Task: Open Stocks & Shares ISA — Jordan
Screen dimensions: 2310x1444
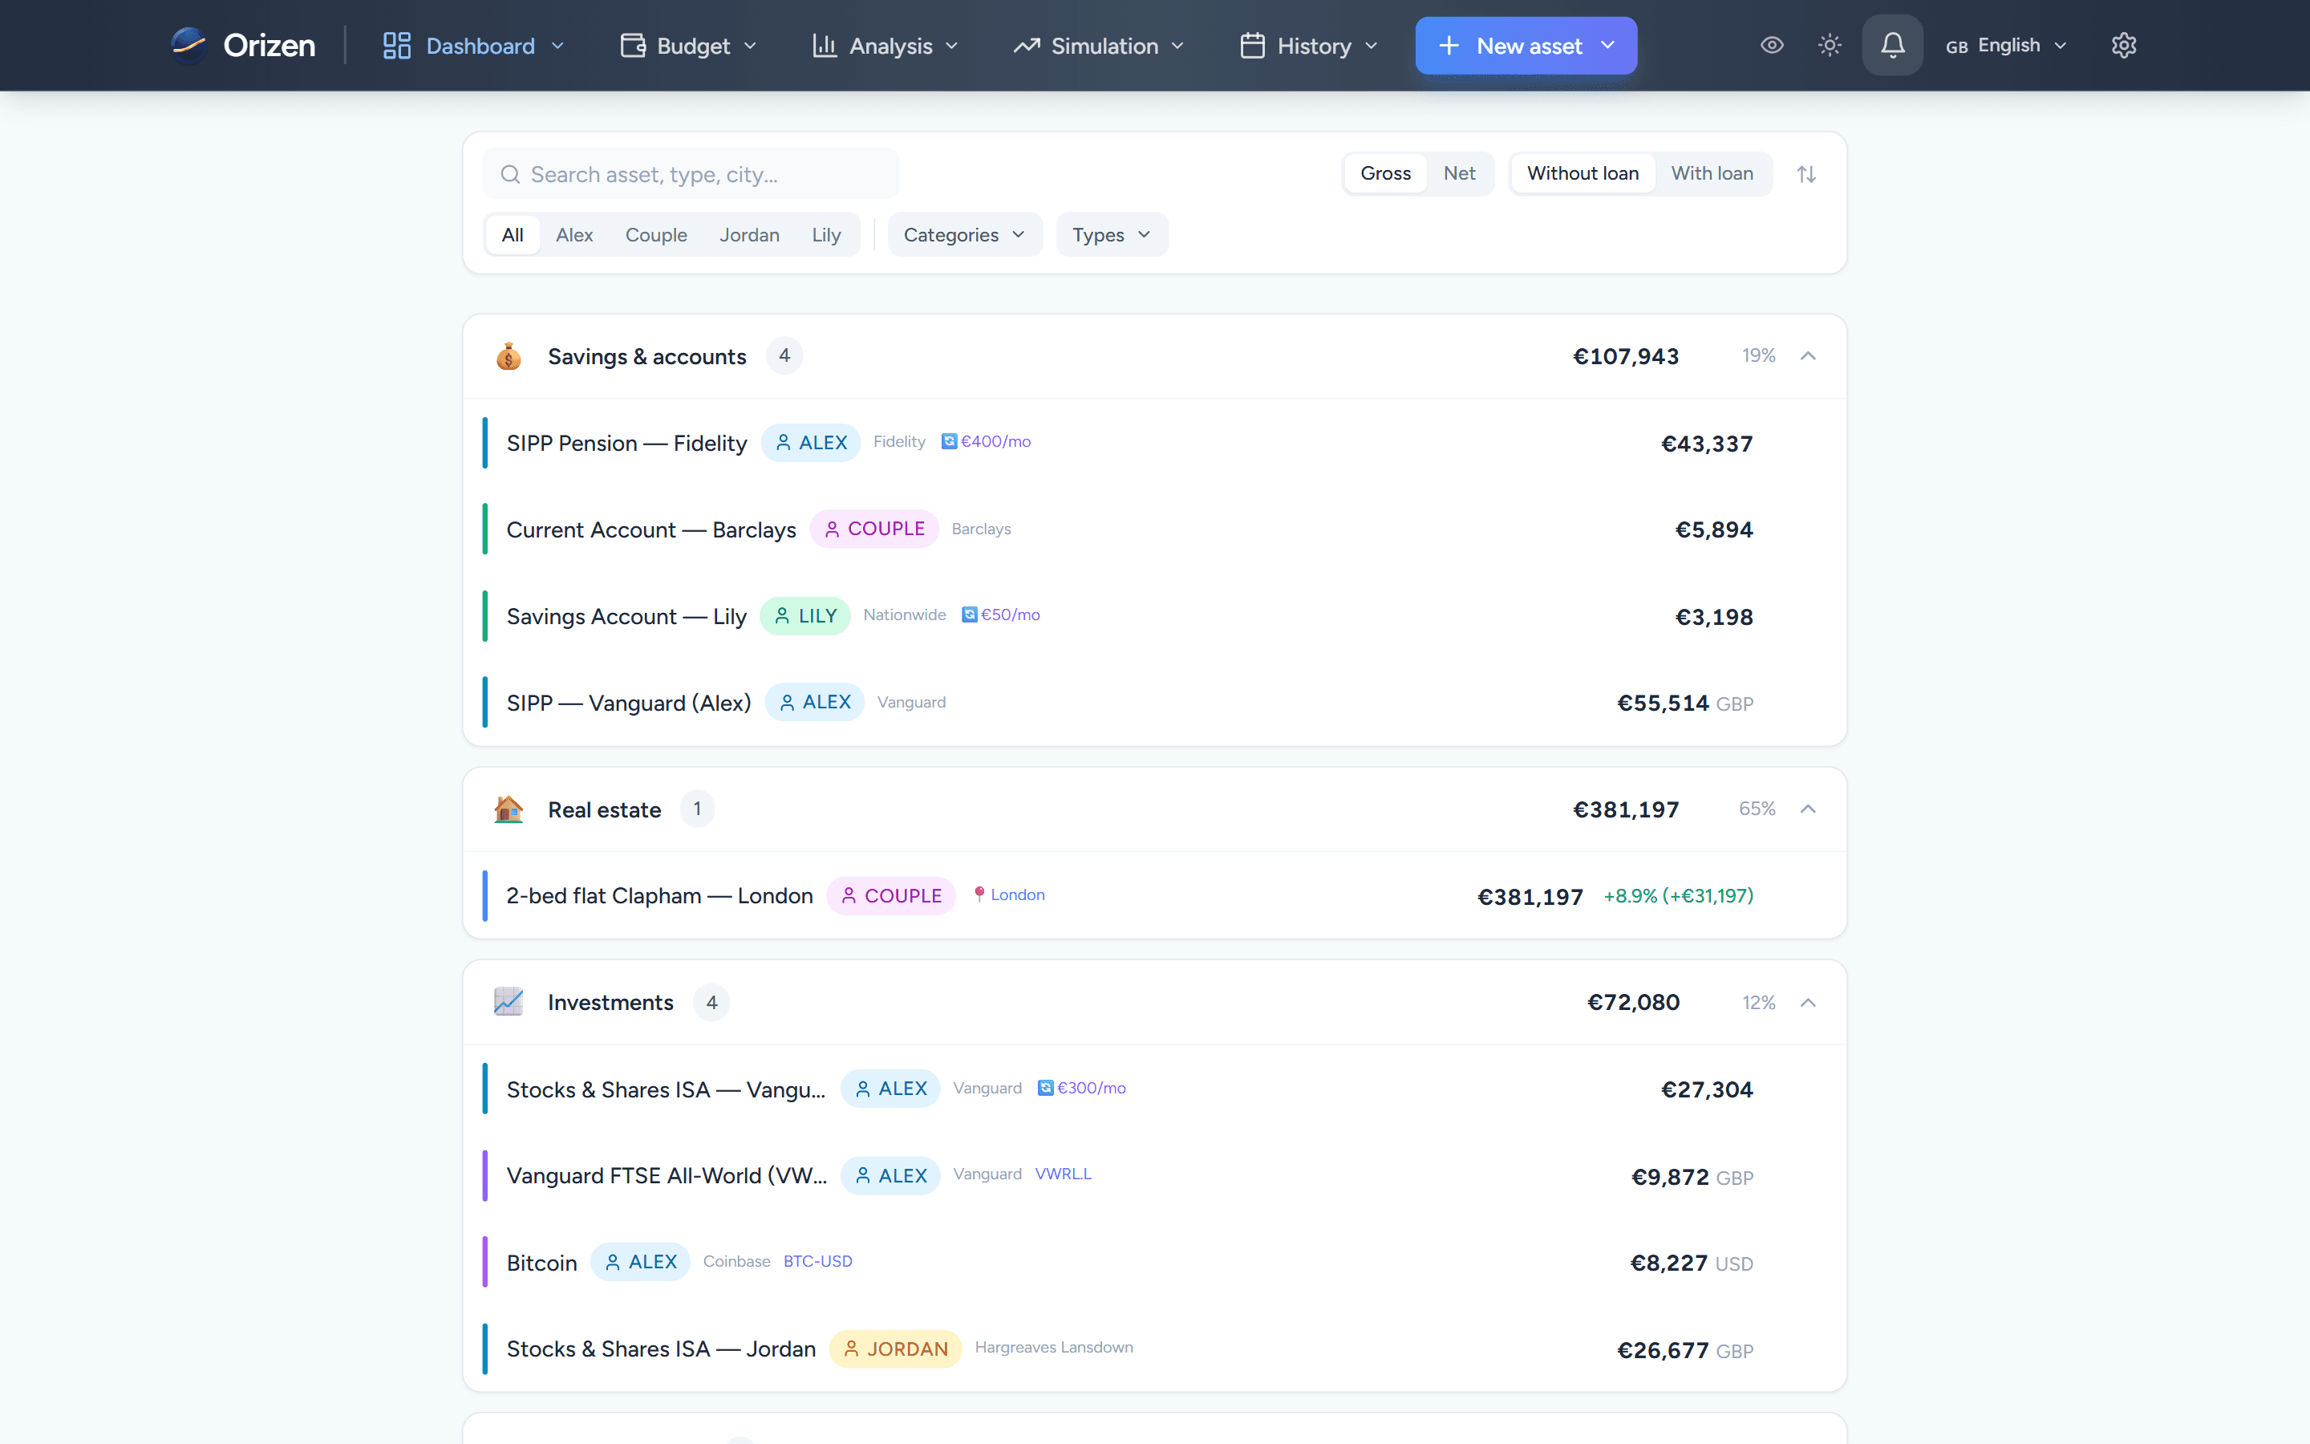Action: (x=1154, y=1349)
